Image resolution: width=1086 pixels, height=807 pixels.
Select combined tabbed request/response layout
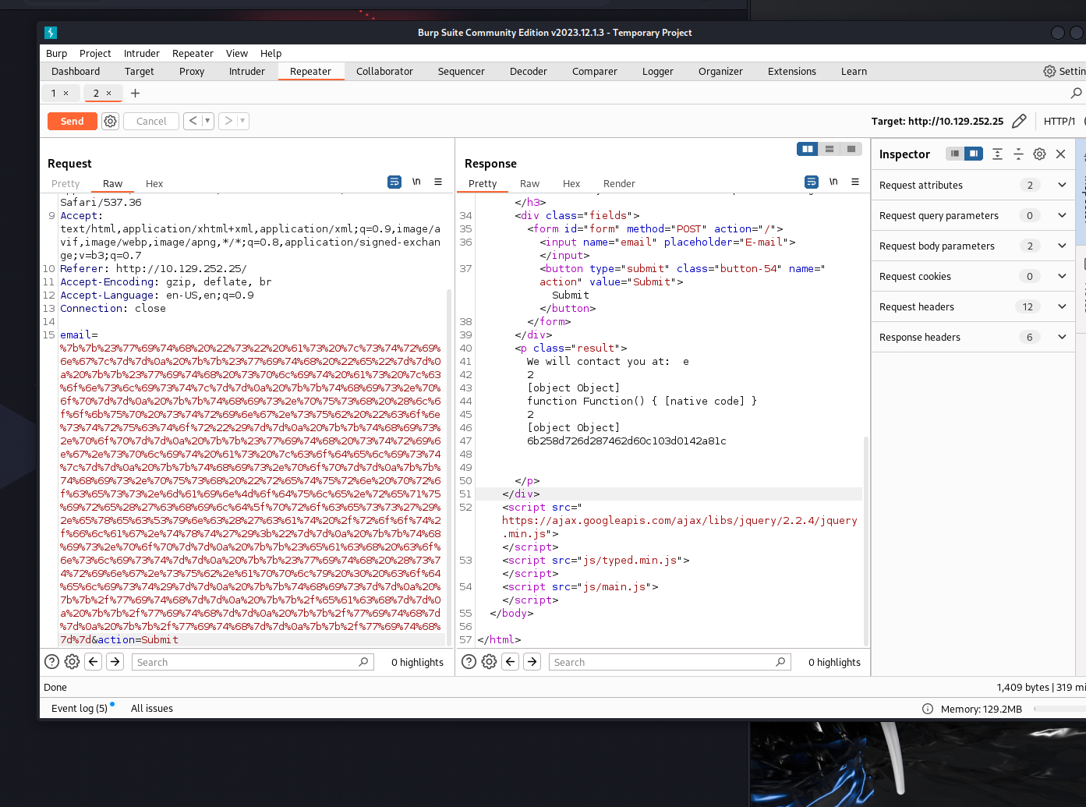click(851, 149)
